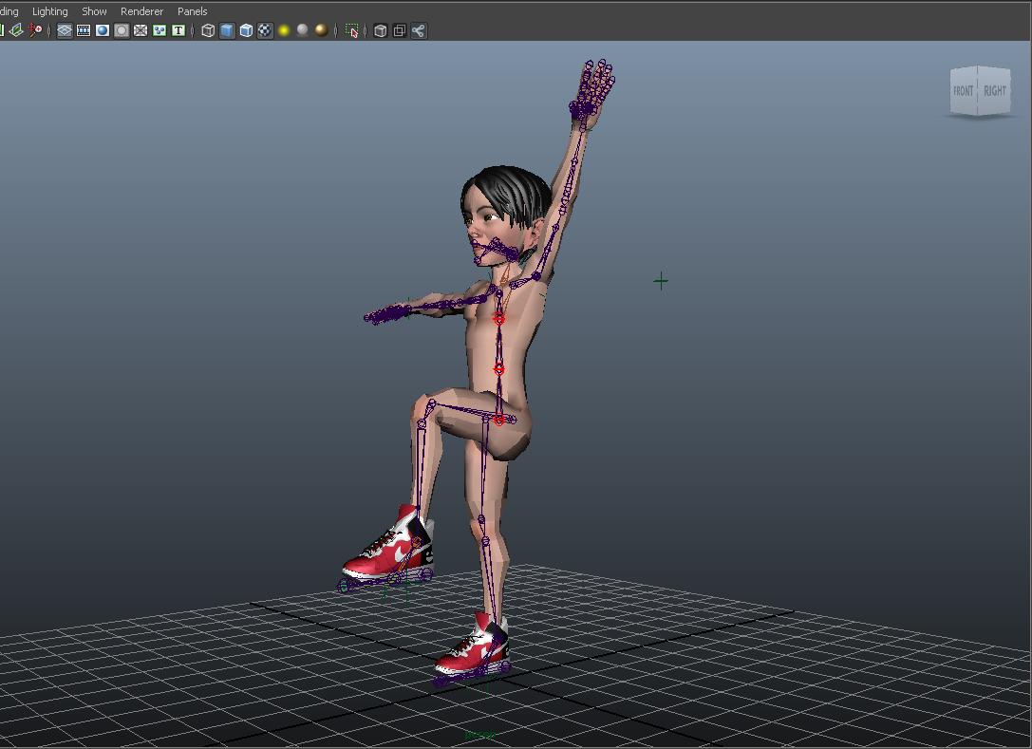Select the red pelvis joint

click(498, 420)
